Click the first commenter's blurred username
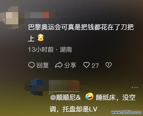 pyautogui.click(x=40, y=15)
